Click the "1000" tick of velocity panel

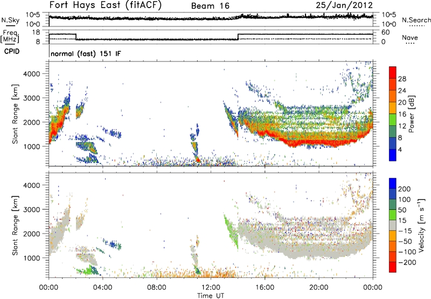32,258
